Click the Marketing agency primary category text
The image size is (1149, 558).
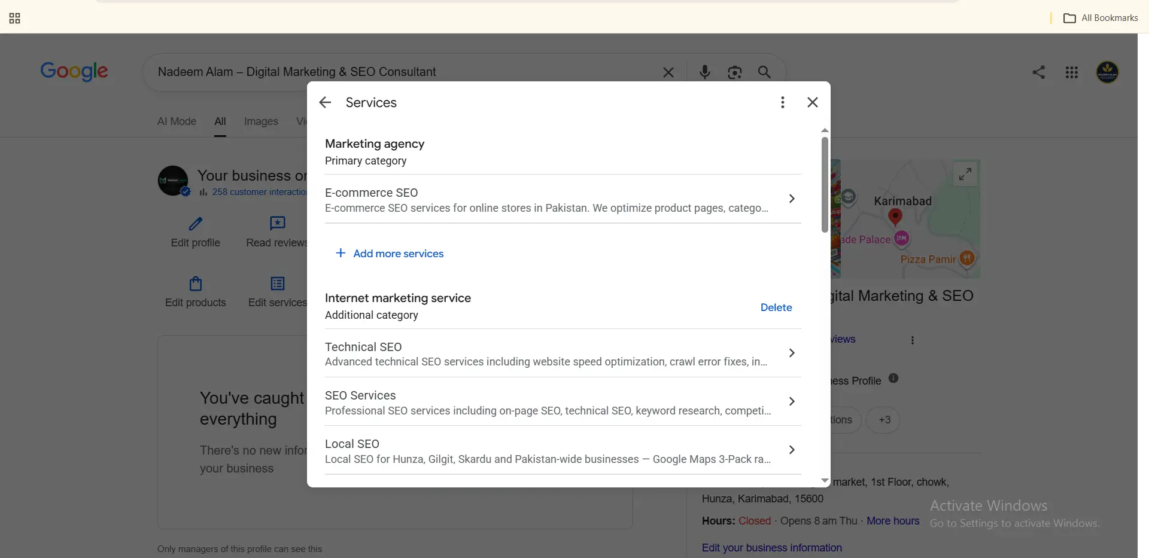point(375,144)
